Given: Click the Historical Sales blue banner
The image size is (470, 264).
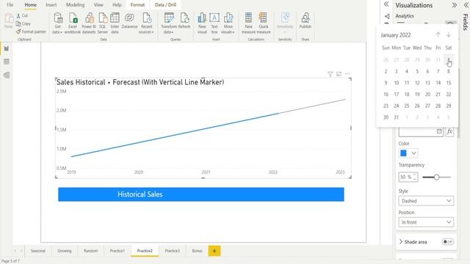Looking at the screenshot, I should pyautogui.click(x=201, y=194).
